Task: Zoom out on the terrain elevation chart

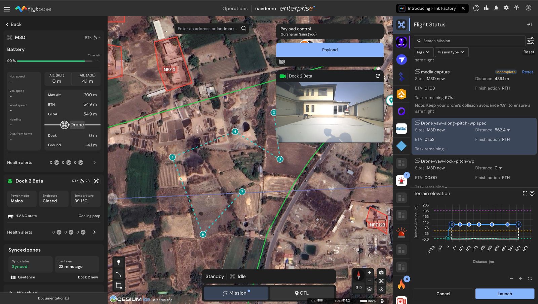Action: 511,278
